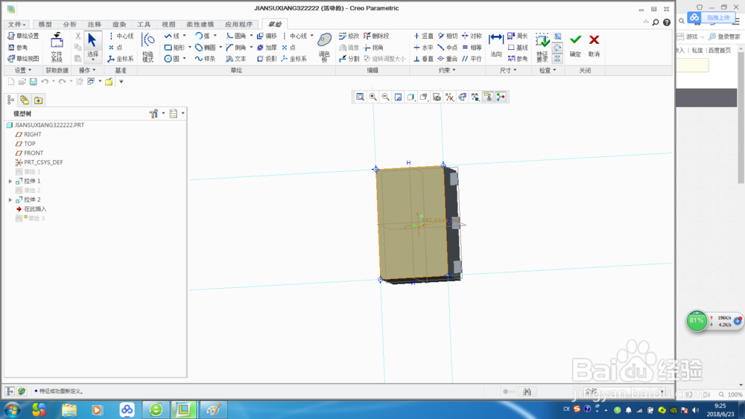Switch to the 分析 ribbon tab

coord(70,25)
